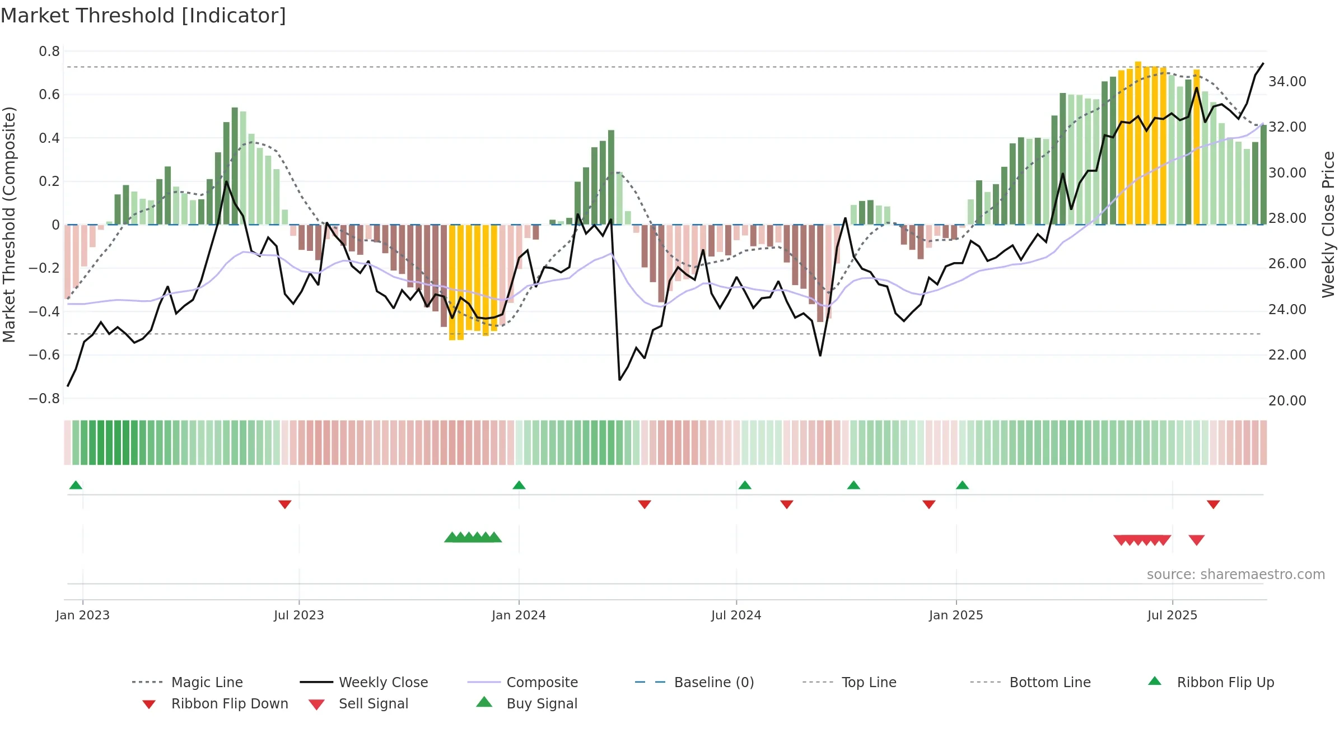
Task: Click the lone Sell Signal marker after July 2025
Action: pos(1197,540)
